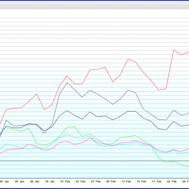Click the 26 Jan date label
This screenshot has height=189, width=189.
pos(34,181)
